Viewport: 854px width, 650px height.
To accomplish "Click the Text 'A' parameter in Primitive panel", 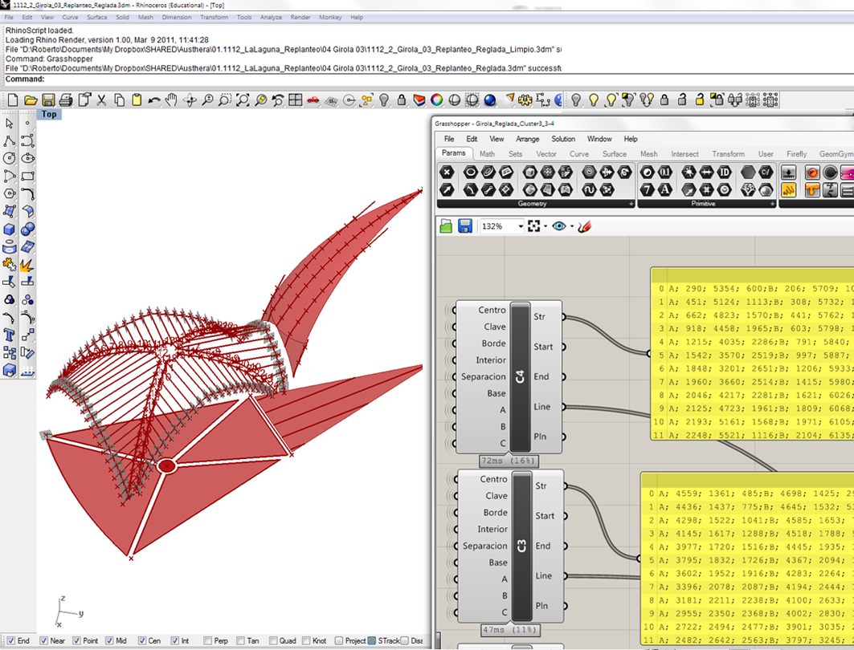I will pyautogui.click(x=664, y=190).
